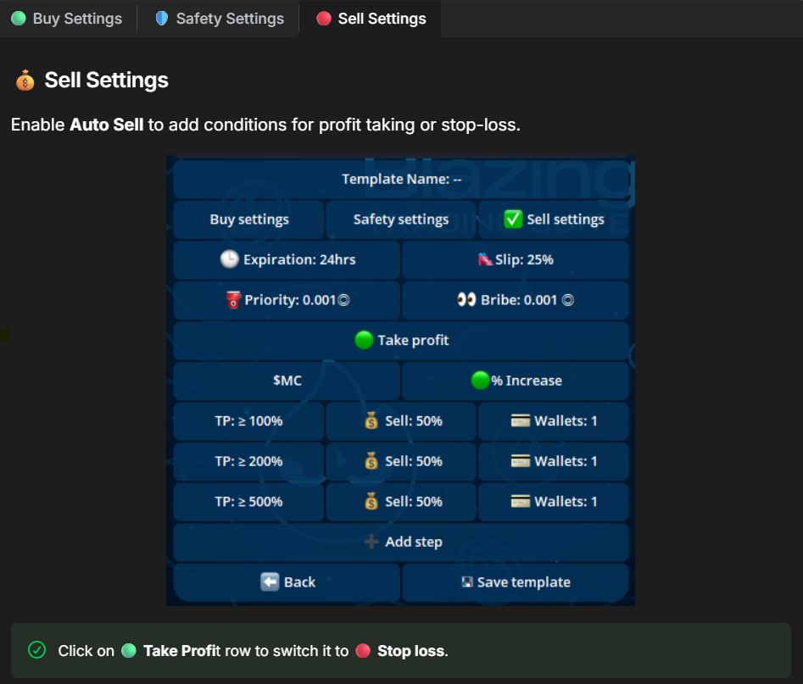Click the Back arrow icon
The height and width of the screenshot is (684, 803).
tap(270, 582)
